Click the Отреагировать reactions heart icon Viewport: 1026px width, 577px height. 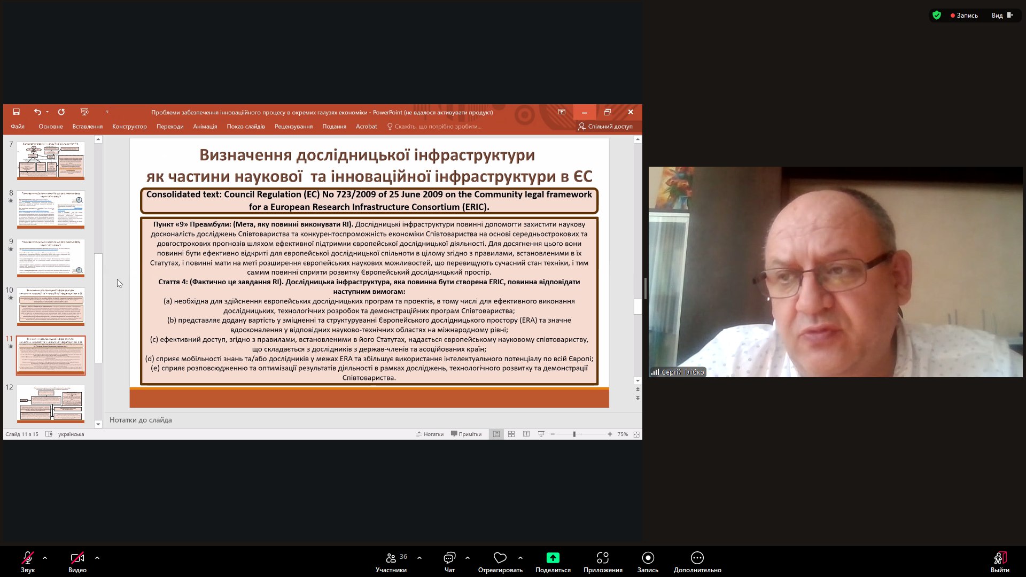500,558
